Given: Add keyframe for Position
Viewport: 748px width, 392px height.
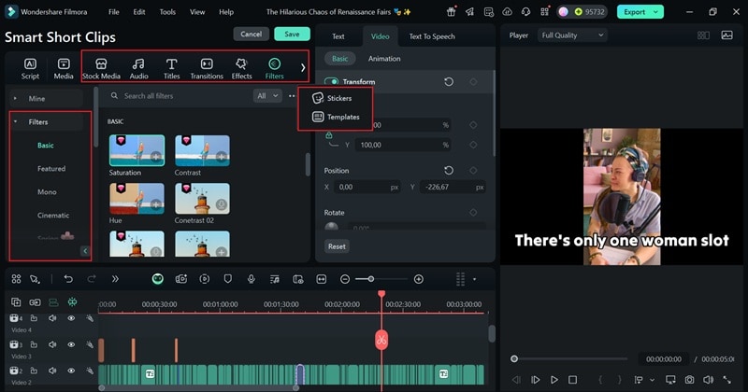Looking at the screenshot, I should pos(473,171).
